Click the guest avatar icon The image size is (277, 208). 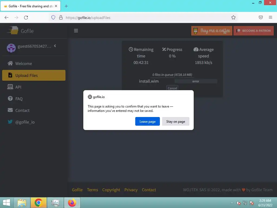tap(11, 48)
